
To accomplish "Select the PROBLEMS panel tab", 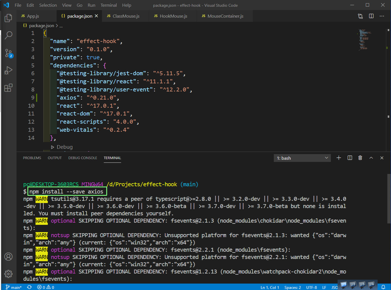I will tap(32, 158).
